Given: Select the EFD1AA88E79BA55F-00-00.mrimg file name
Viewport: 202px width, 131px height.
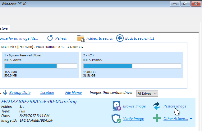Looking at the screenshot, I should (39, 102).
